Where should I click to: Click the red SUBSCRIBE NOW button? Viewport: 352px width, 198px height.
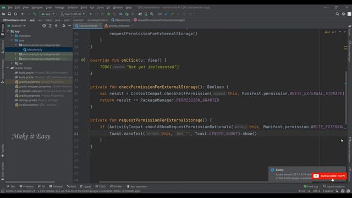point(329,176)
